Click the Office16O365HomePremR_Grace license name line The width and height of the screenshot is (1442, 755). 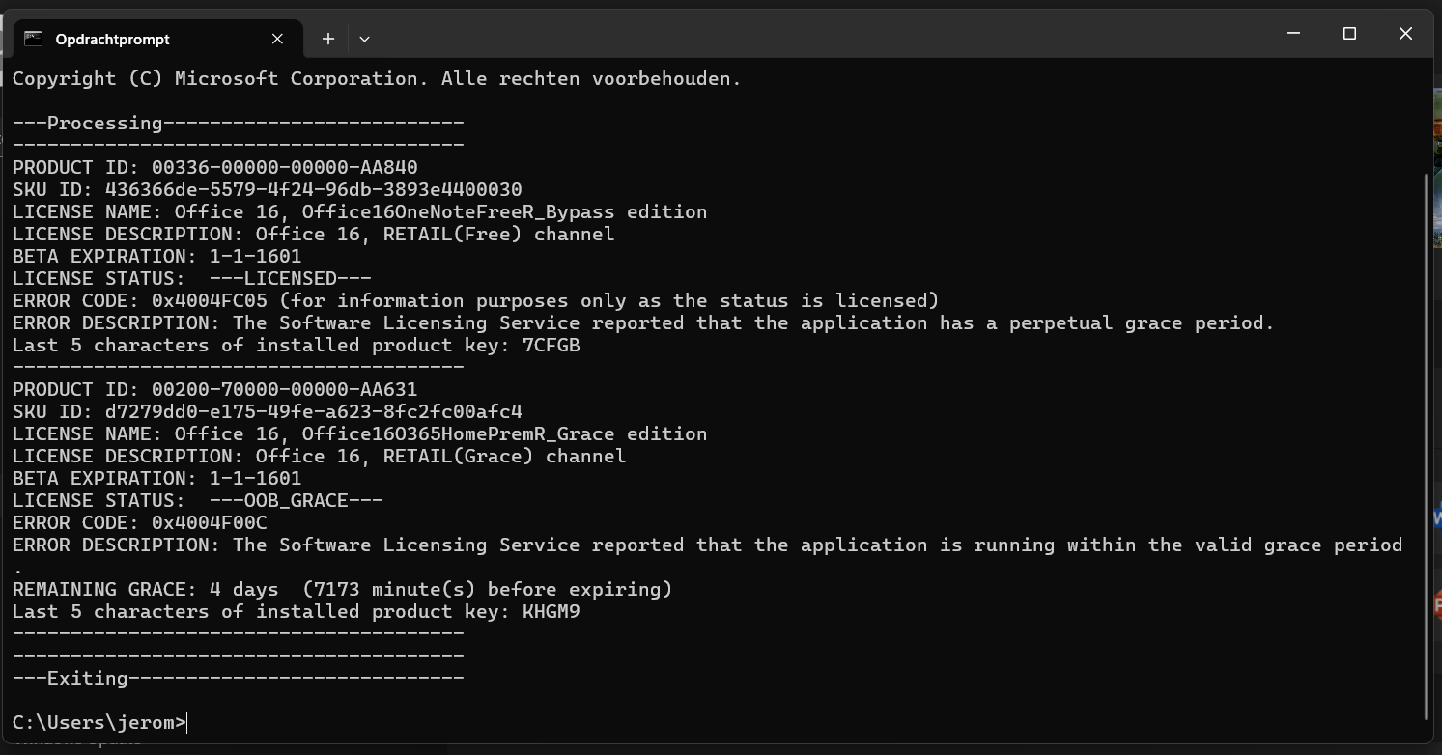[360, 433]
